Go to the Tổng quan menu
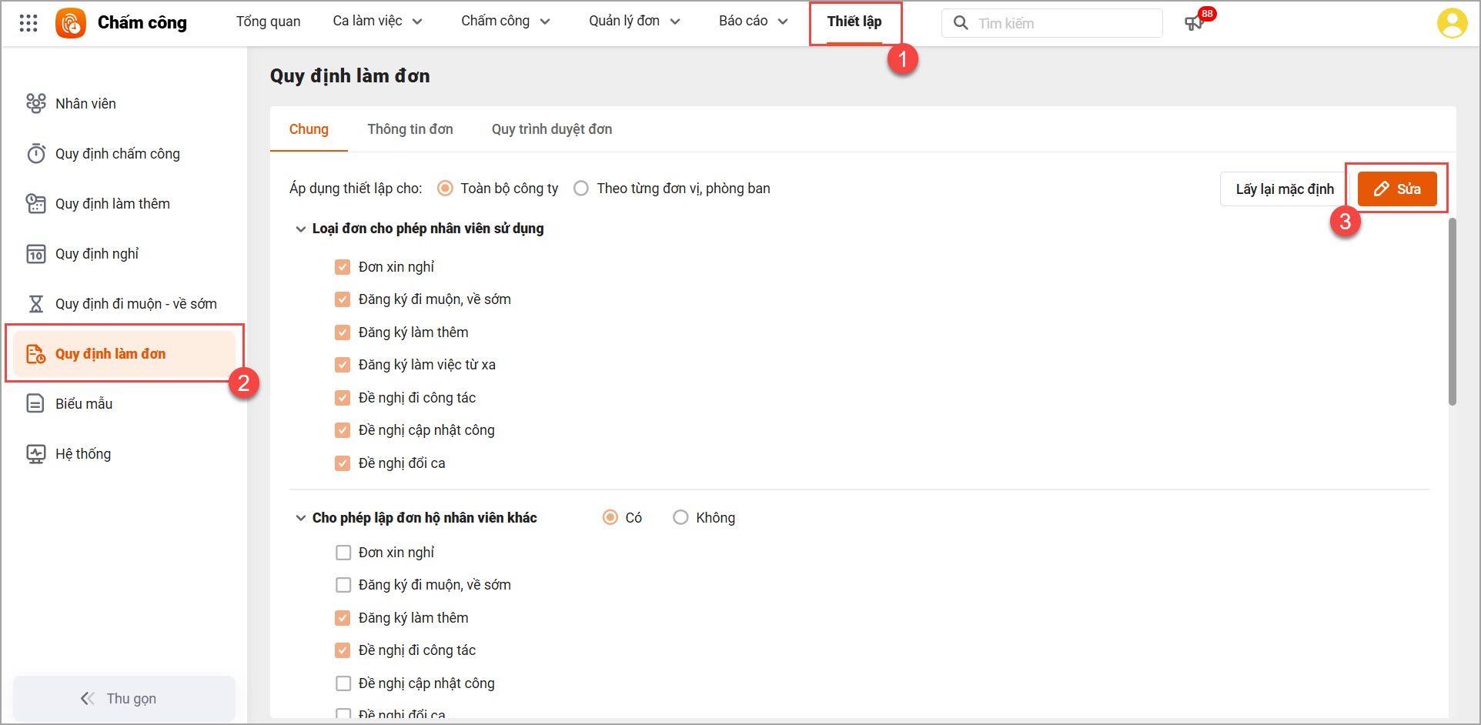The width and height of the screenshot is (1481, 725). [x=268, y=21]
